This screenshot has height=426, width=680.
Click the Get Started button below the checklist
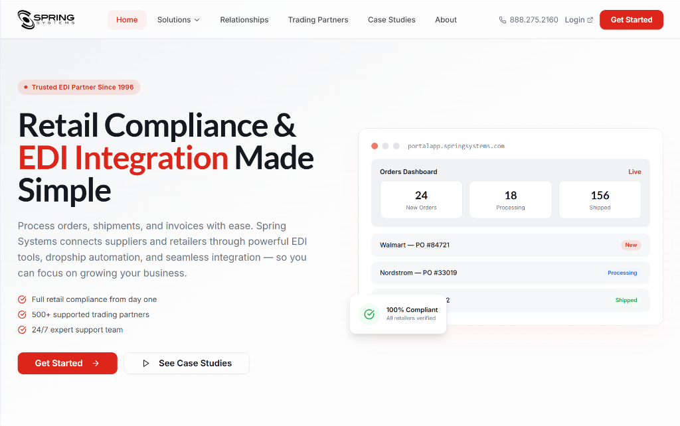(x=67, y=363)
